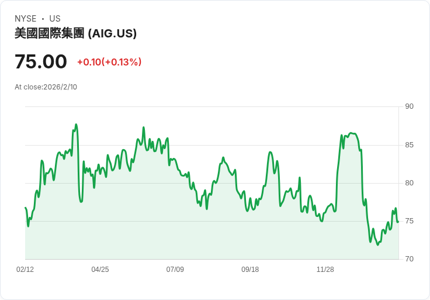Image resolution: width=430 pixels, height=300 pixels.
Task: Pick the 09/18 date on the x-axis
Action: (250, 270)
